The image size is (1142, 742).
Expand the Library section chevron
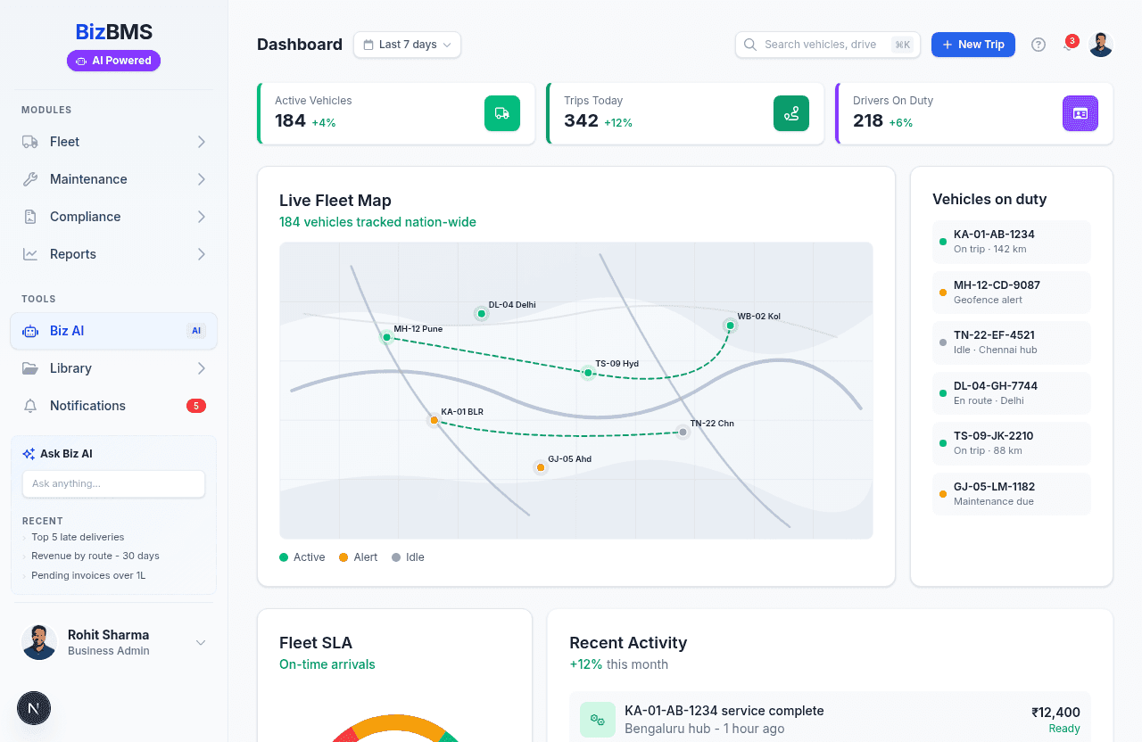click(201, 368)
